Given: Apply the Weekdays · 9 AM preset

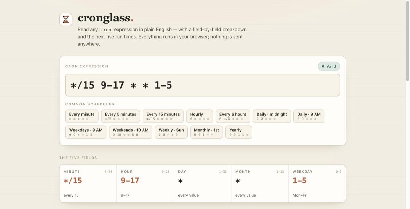Looking at the screenshot, I should click(86, 132).
